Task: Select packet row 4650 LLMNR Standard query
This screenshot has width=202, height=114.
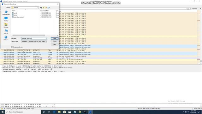Action: point(98,53)
